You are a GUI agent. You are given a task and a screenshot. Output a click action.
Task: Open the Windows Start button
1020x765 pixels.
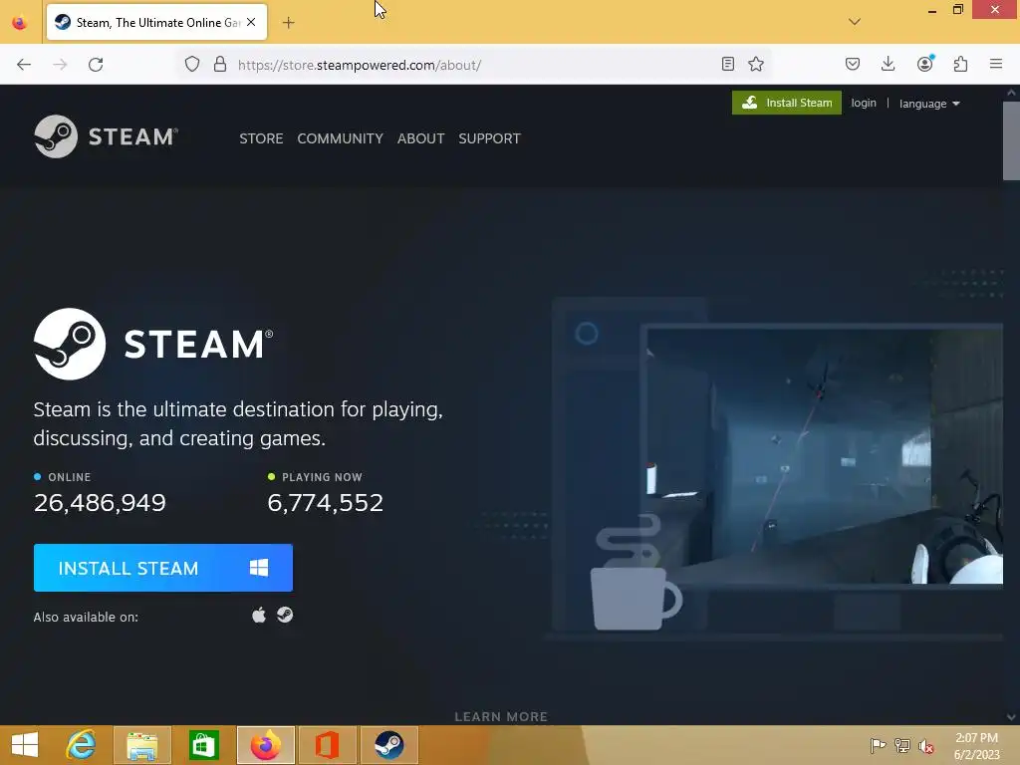25,745
